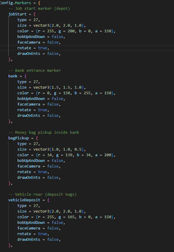Click 'type = 27' in the bagPickup block
The width and height of the screenshot is (174, 252).
(29, 144)
